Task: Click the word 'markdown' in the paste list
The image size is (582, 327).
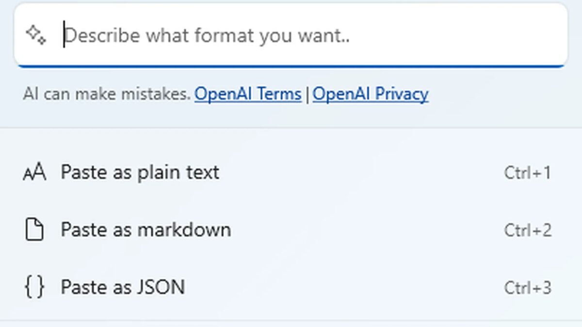Action: pos(184,230)
